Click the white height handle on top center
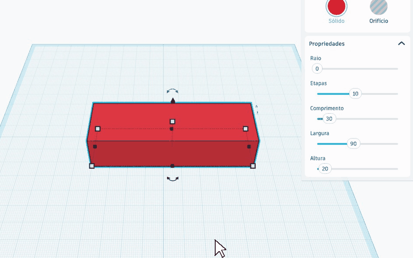This screenshot has width=413, height=258. (x=172, y=121)
